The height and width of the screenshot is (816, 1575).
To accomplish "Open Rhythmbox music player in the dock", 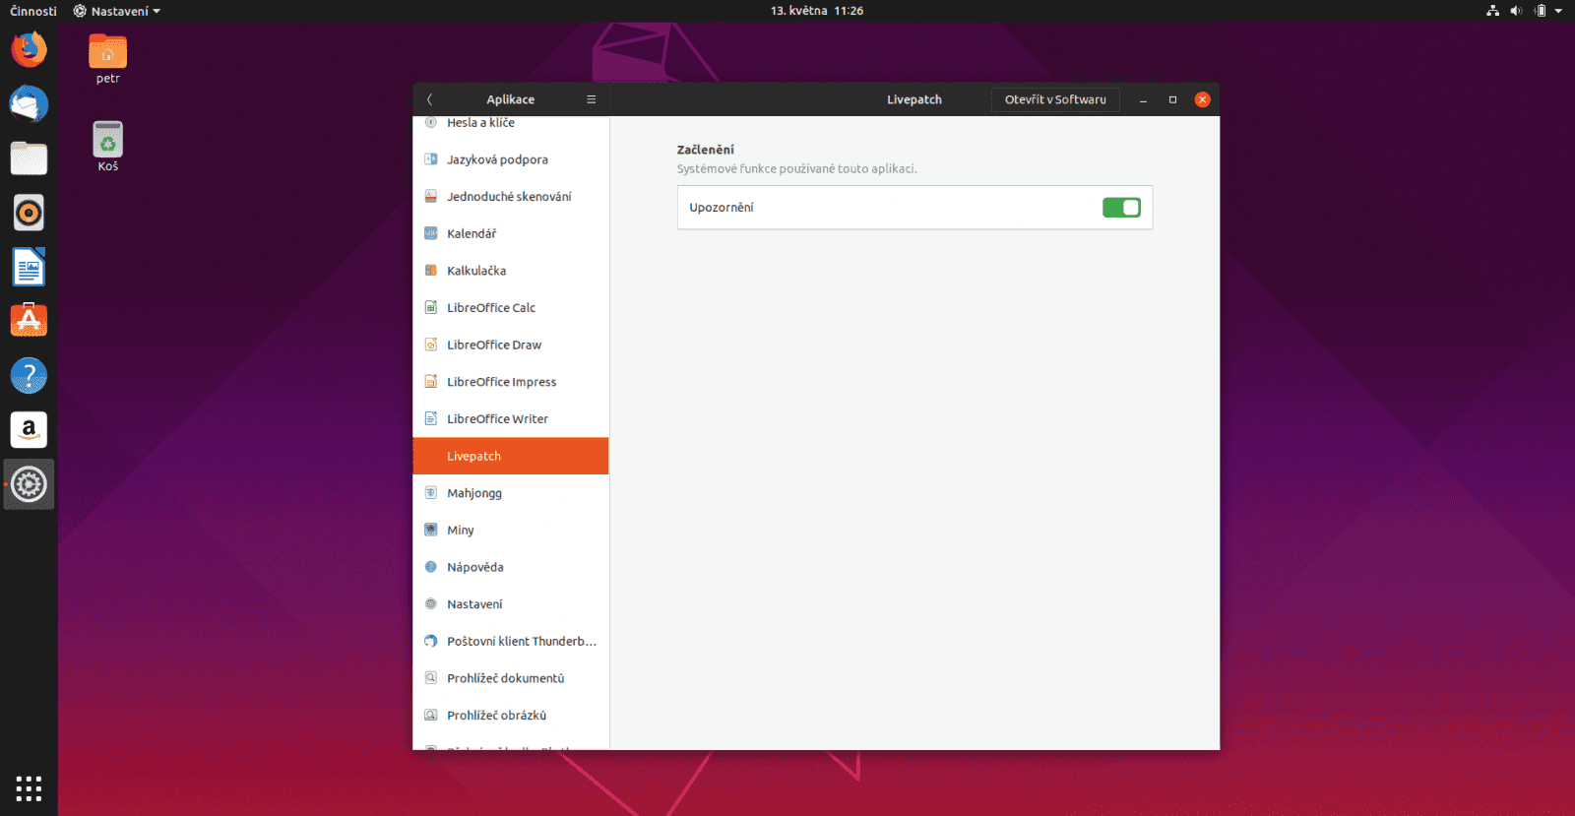I will (x=29, y=213).
